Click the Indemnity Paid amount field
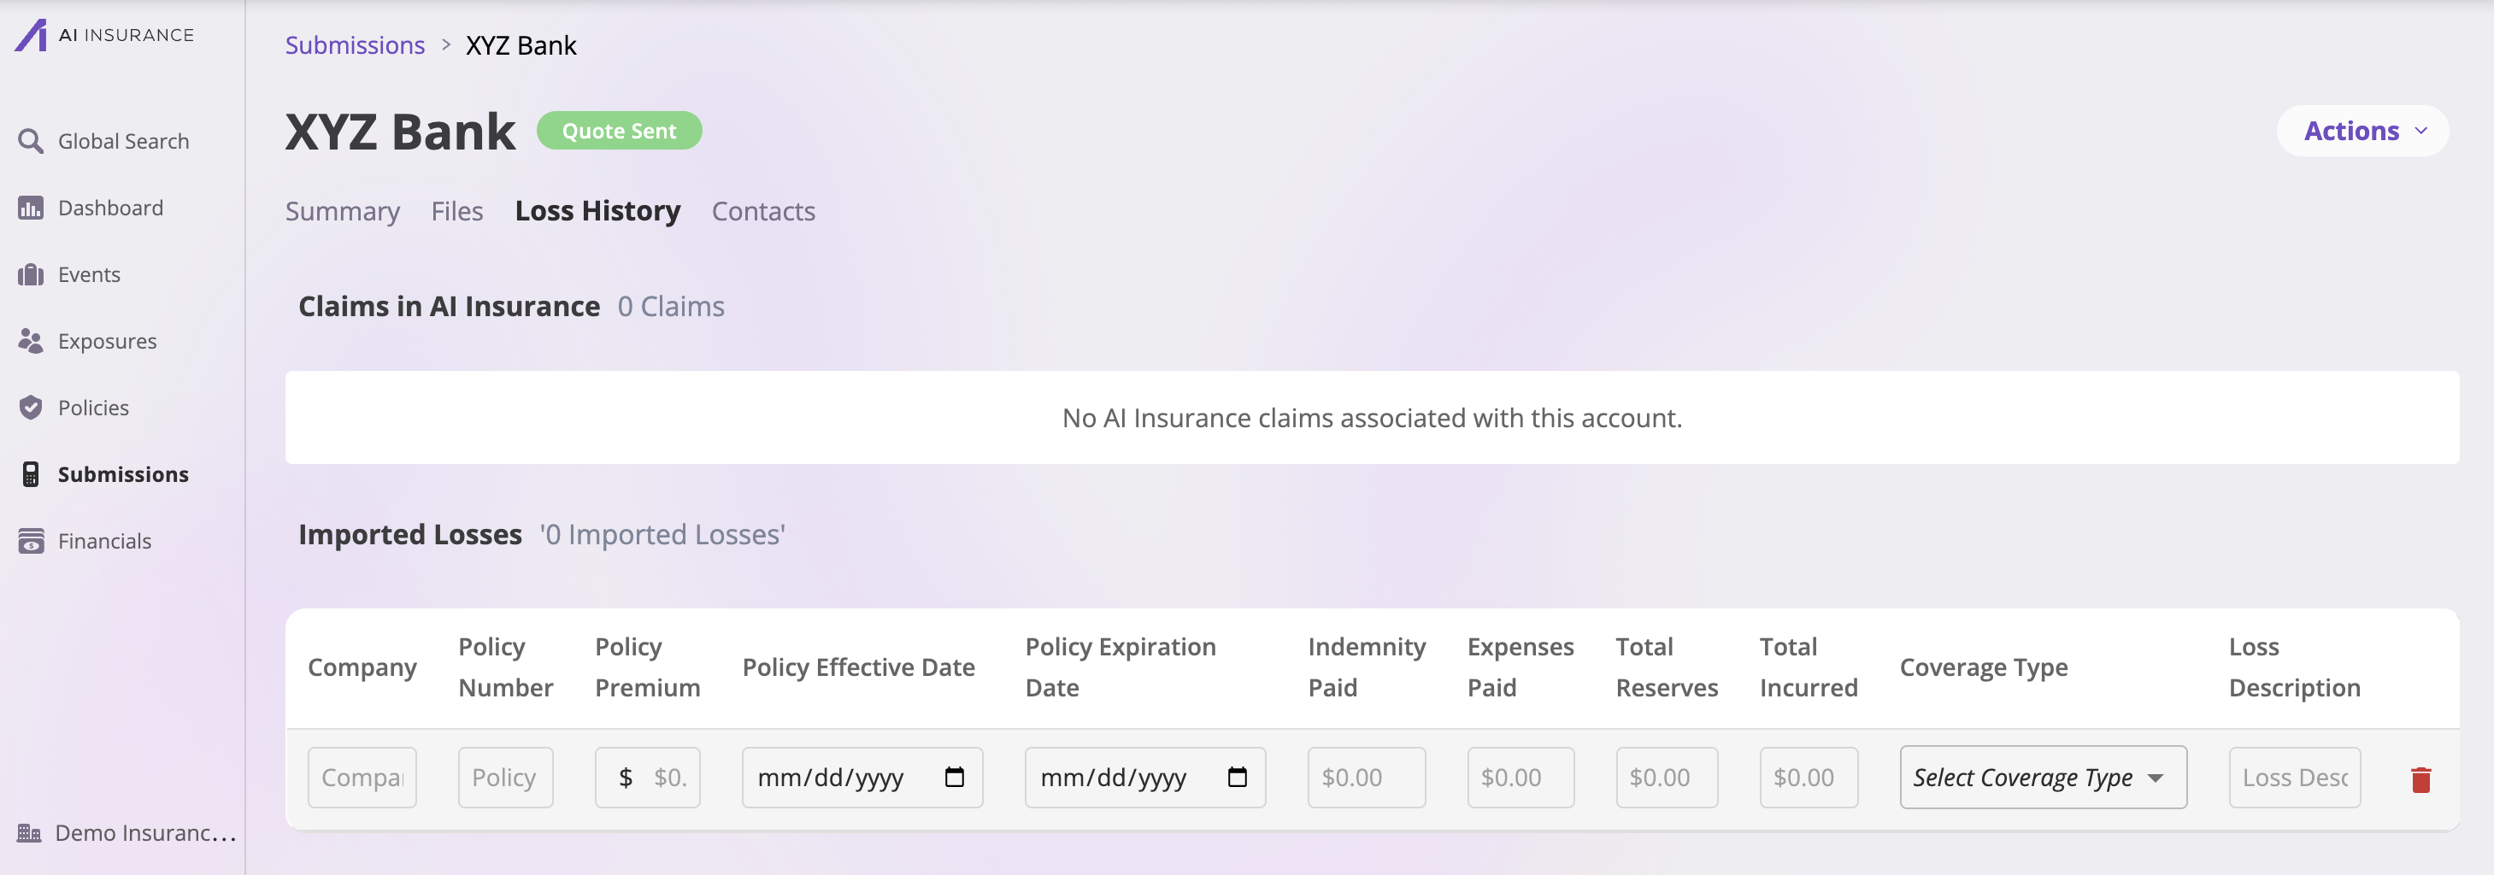The height and width of the screenshot is (875, 2494). click(1365, 778)
